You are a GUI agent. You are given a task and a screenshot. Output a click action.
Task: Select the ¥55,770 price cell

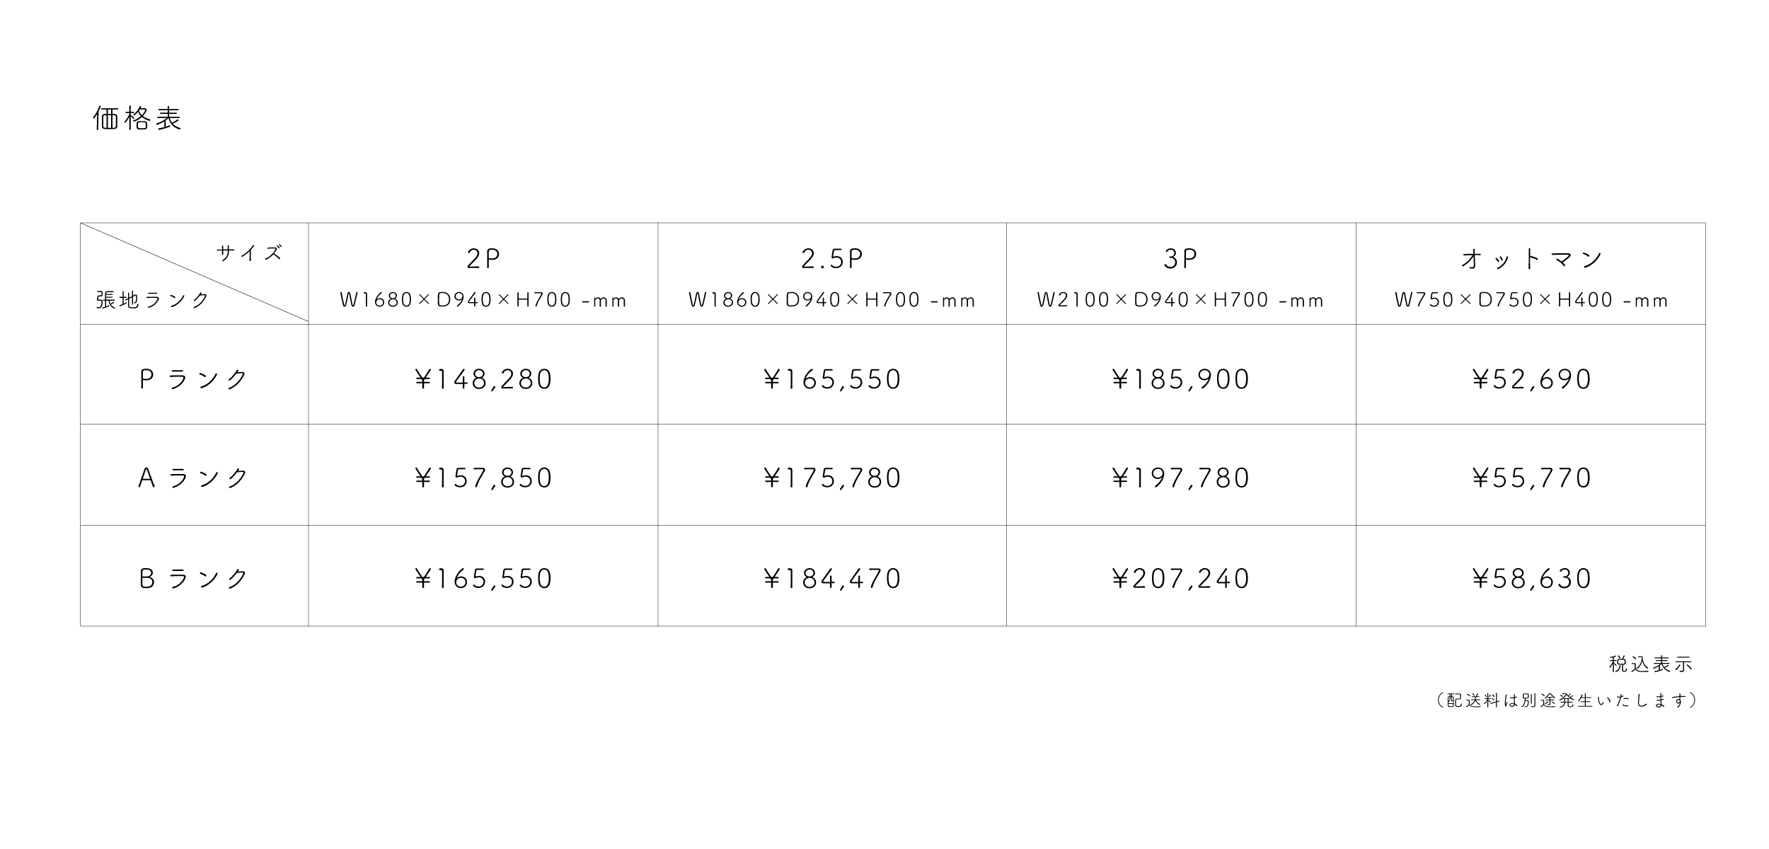click(x=1531, y=479)
